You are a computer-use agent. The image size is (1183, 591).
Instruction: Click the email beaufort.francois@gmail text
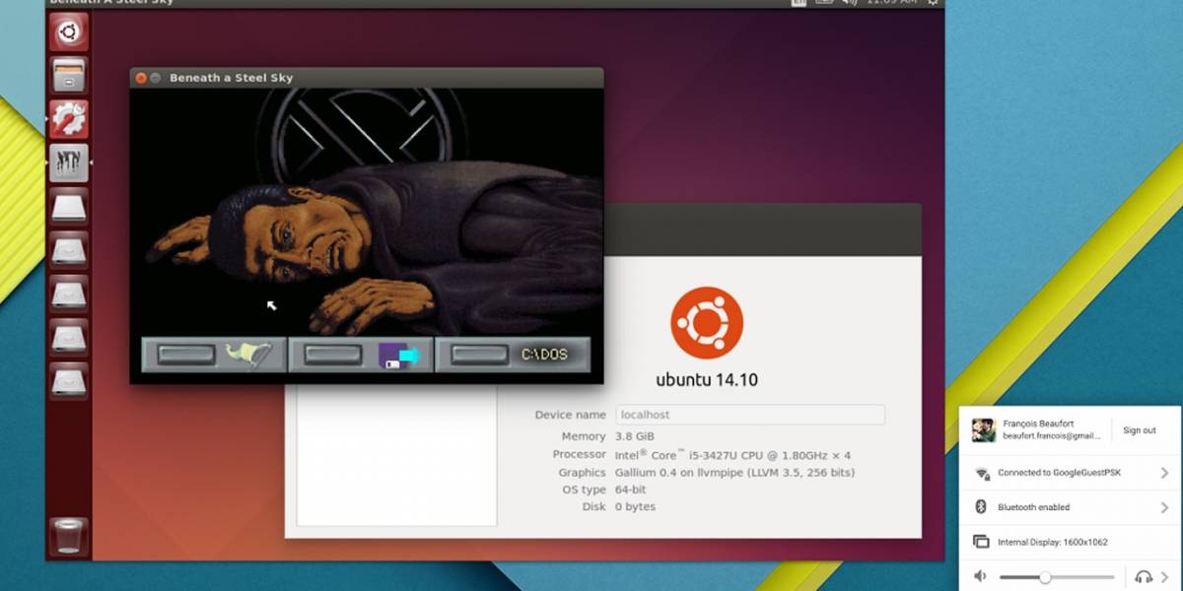pos(1051,435)
